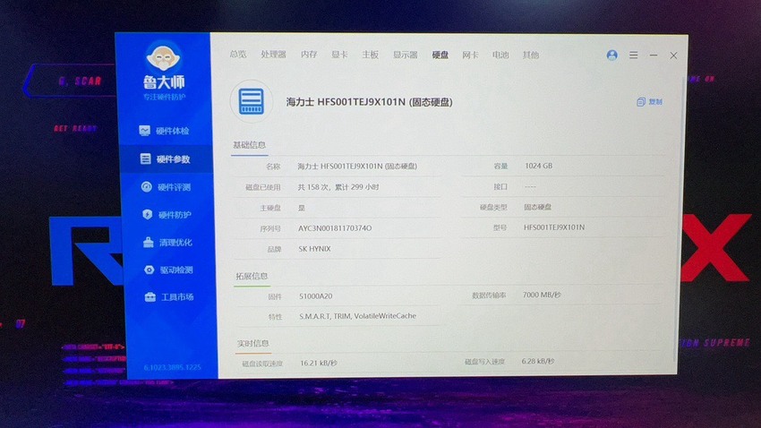This screenshot has height=428, width=761.
Task: Open 清理优化 cleanup optimization sidebar item
Action: [168, 242]
